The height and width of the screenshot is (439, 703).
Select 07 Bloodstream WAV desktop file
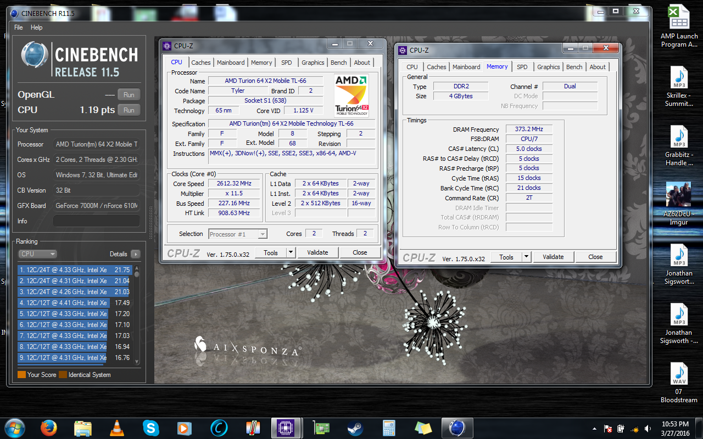click(679, 383)
